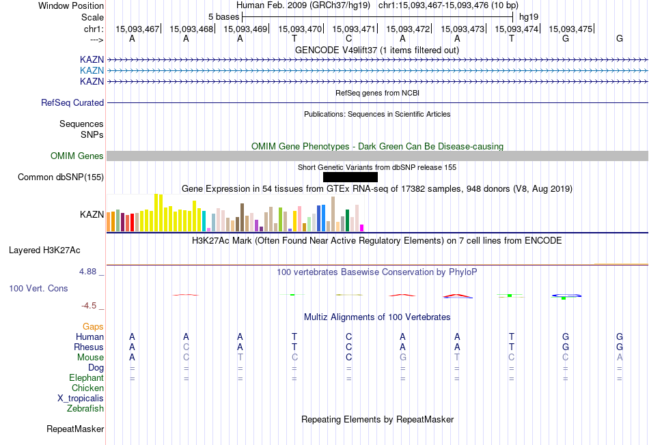This screenshot has height=445, width=649.
Task: Open Short Genetic Variants from dbSNP title
Action: [377, 167]
